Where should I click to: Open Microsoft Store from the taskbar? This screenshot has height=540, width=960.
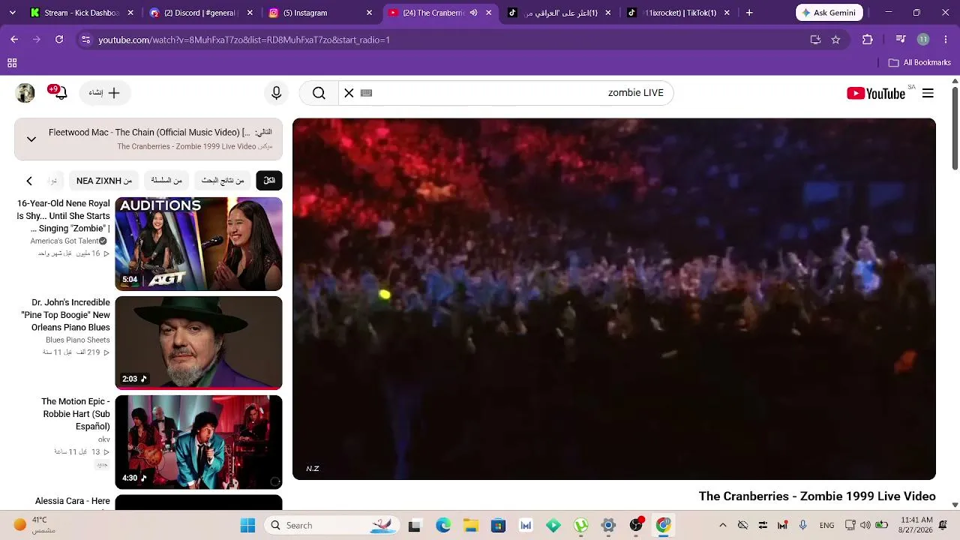click(498, 525)
